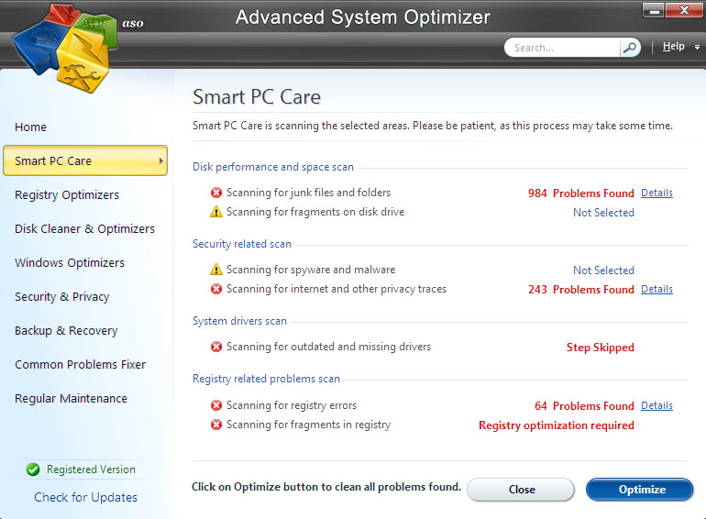This screenshot has height=519, width=706.
Task: Open Registry Optimizers section
Action: tap(67, 195)
